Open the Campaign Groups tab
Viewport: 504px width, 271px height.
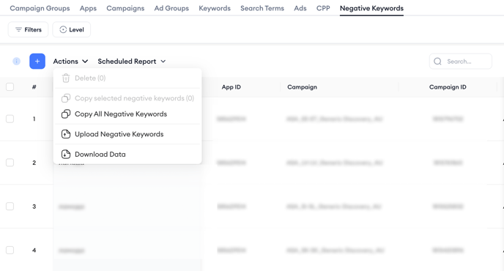[40, 8]
